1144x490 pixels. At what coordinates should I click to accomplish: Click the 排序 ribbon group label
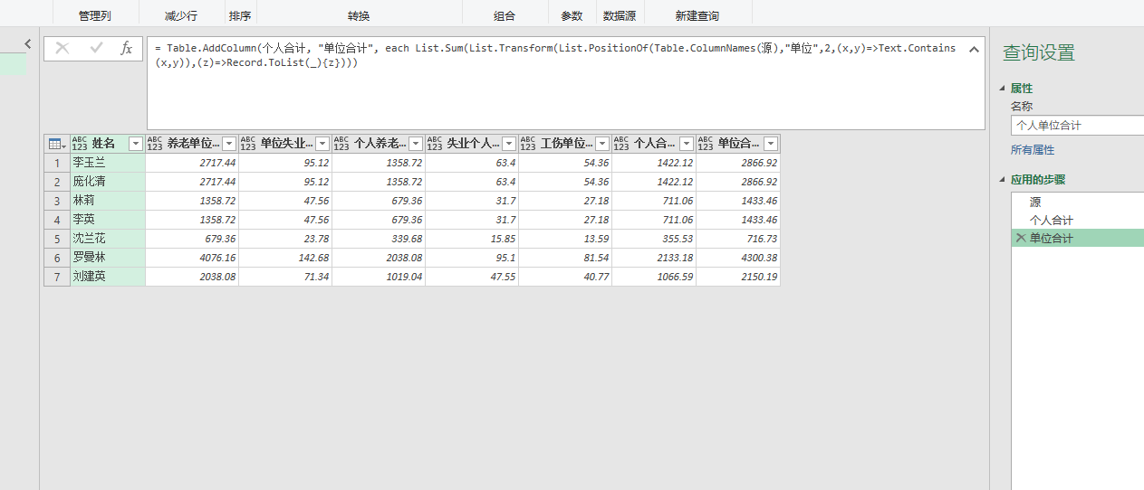tap(240, 16)
